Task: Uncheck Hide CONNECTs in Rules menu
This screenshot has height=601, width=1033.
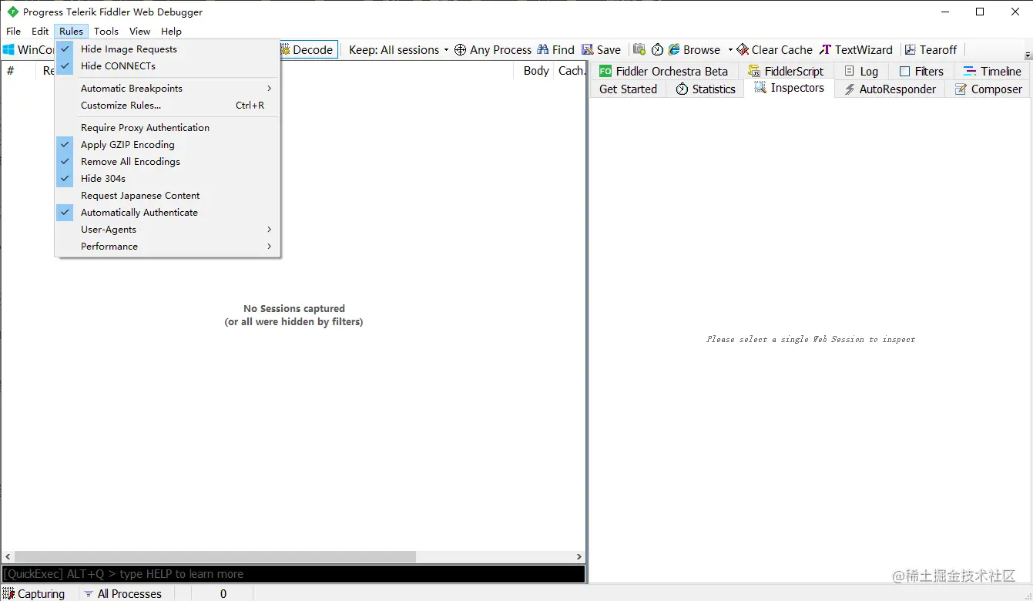Action: 167,66
